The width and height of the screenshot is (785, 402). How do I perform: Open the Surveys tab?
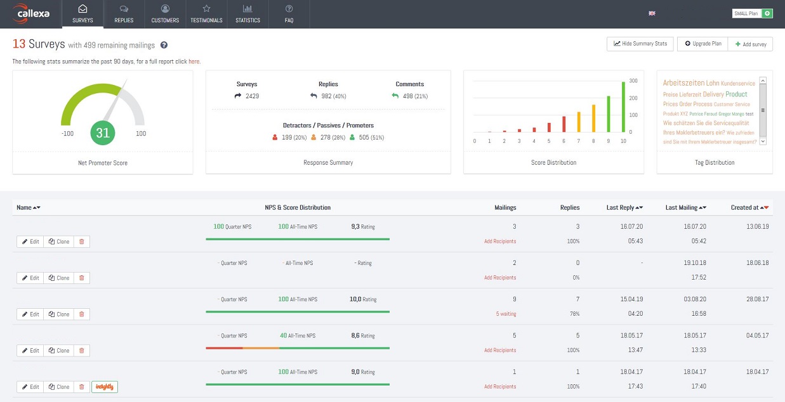[82, 14]
